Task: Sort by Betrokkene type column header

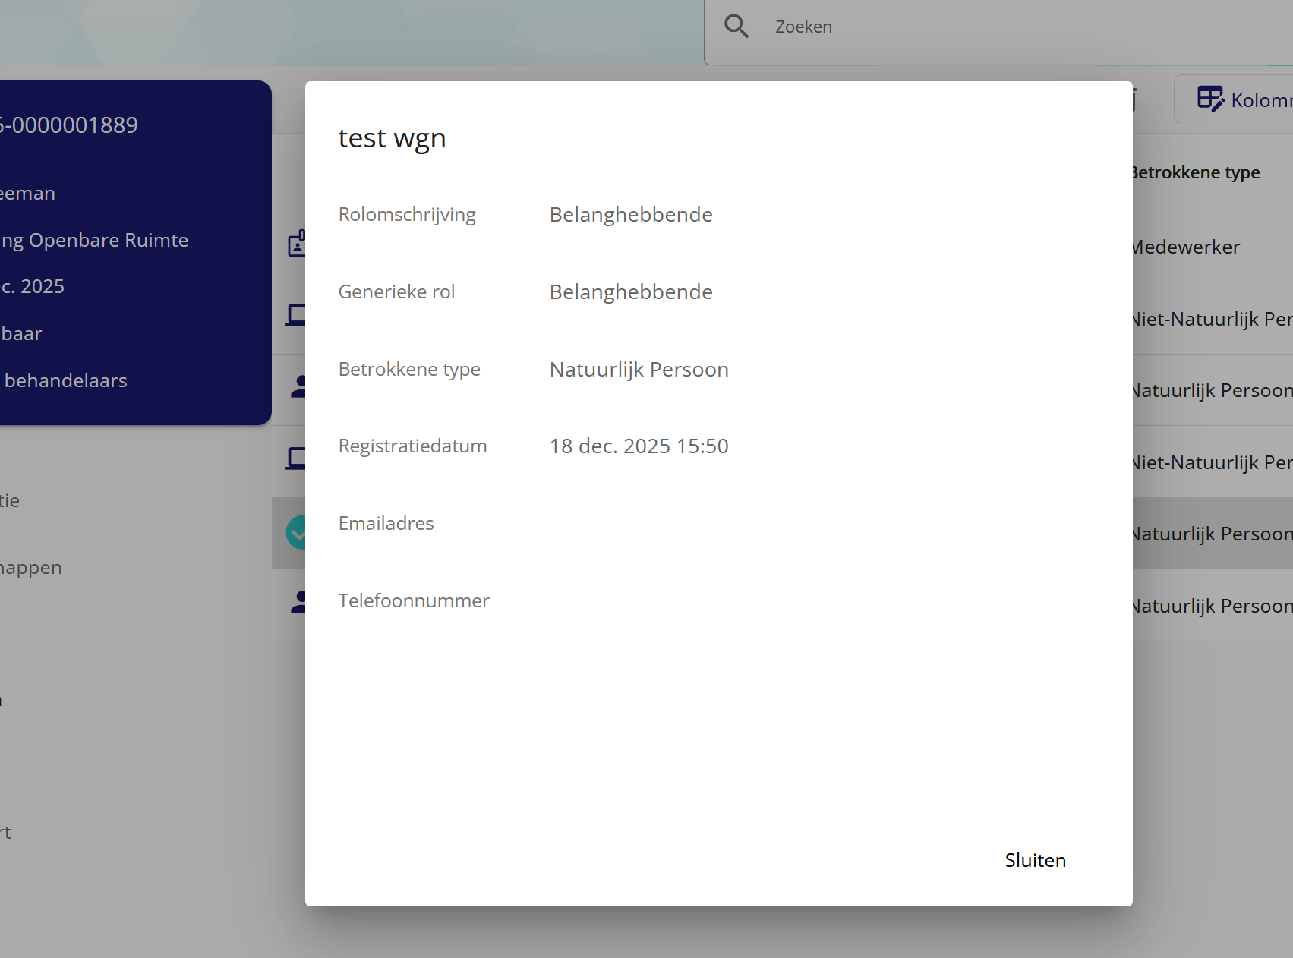Action: pos(1196,172)
